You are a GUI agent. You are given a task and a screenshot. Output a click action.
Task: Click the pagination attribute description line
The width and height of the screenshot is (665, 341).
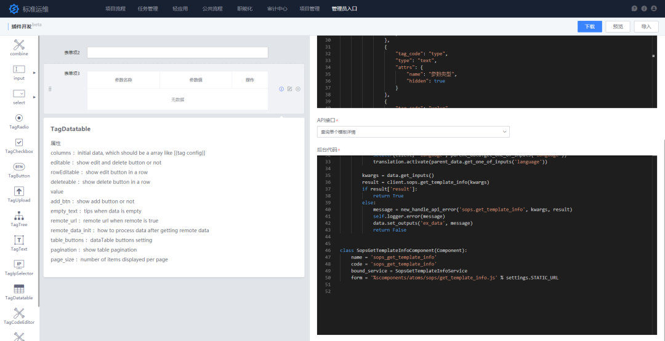94,249
